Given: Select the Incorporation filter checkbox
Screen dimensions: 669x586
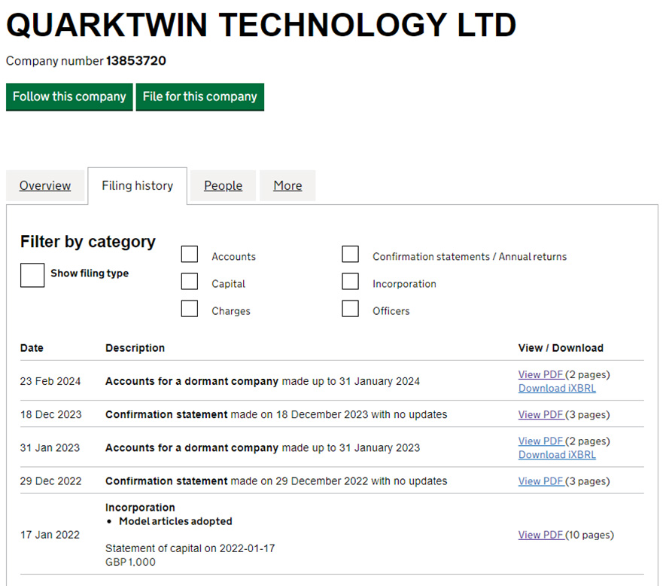Looking at the screenshot, I should (x=350, y=282).
